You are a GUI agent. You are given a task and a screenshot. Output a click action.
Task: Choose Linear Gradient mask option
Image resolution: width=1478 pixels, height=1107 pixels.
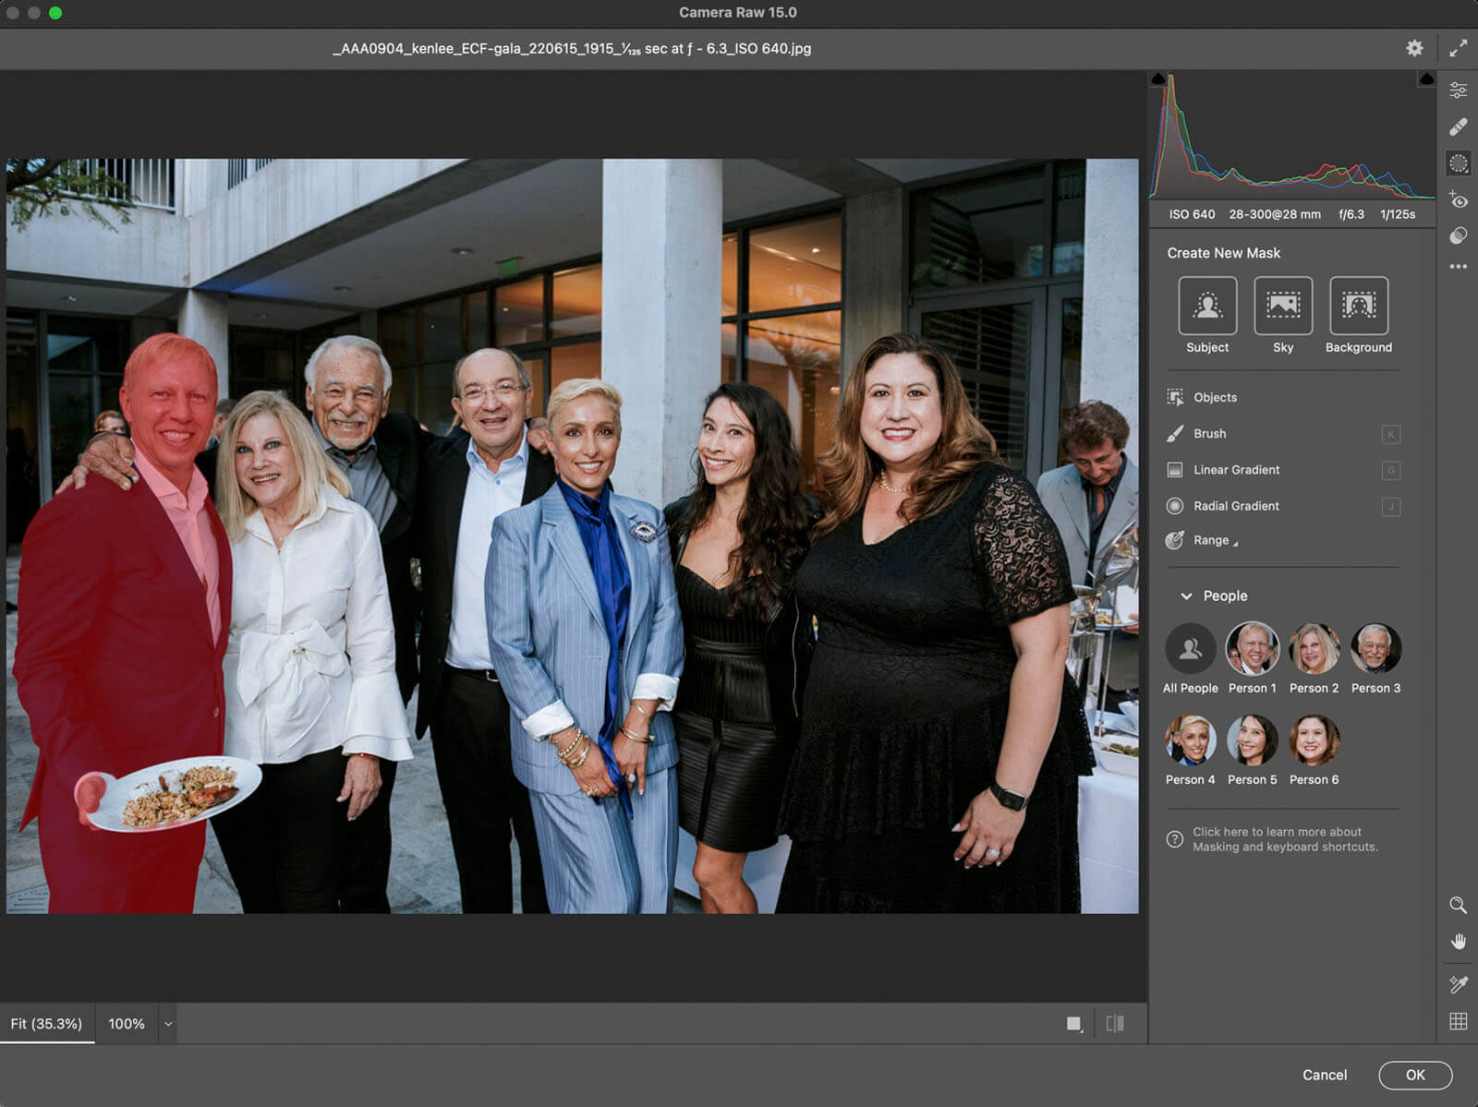pos(1235,470)
